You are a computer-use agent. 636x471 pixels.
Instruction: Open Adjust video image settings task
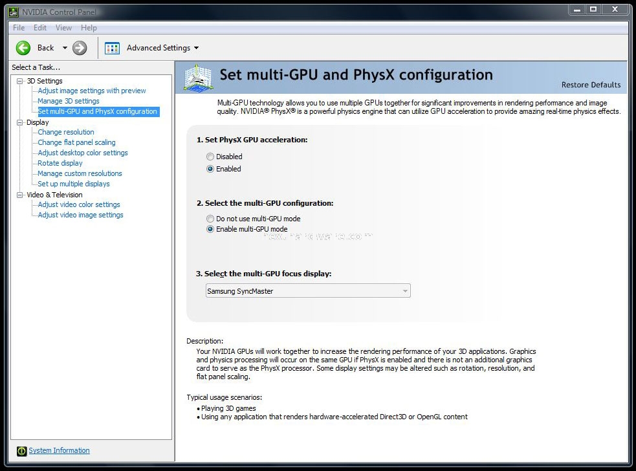click(x=81, y=215)
